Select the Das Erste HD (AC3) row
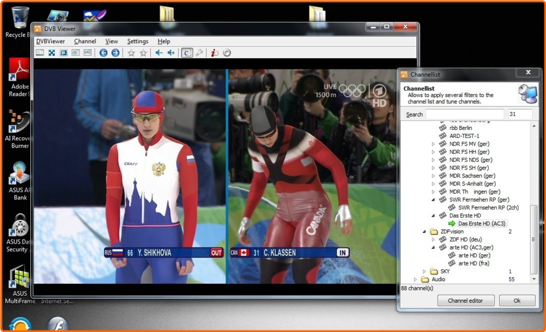This screenshot has width=546, height=332. (482, 223)
